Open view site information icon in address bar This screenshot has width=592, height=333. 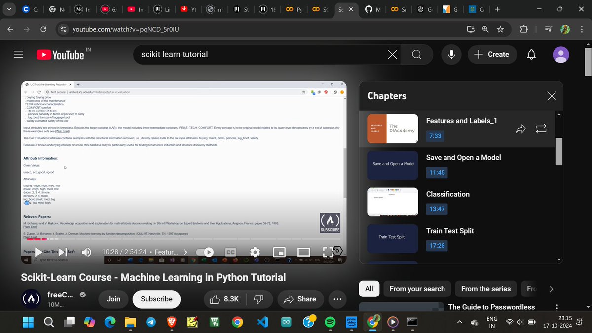pos(63,29)
